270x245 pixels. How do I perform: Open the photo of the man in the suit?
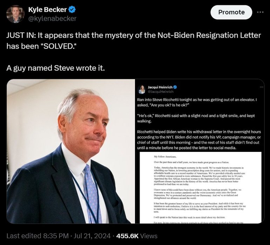coord(71,151)
